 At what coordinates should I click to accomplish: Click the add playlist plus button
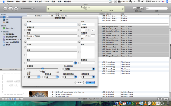pos(5,99)
